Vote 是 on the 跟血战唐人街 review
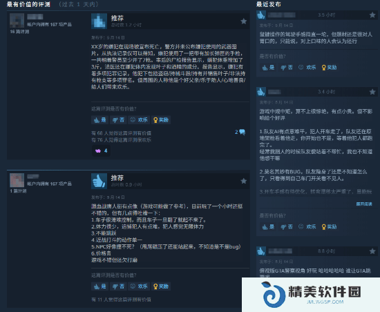The height and width of the screenshot is (312, 380). (100, 286)
